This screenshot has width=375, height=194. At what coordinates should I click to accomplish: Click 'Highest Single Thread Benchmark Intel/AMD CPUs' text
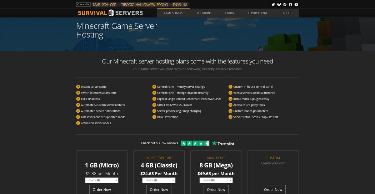189,99
